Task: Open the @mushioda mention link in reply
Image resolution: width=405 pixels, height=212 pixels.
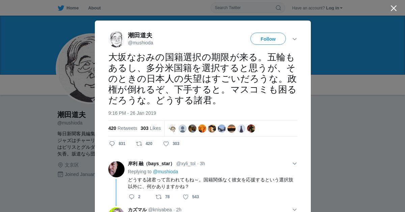Action: point(165,172)
